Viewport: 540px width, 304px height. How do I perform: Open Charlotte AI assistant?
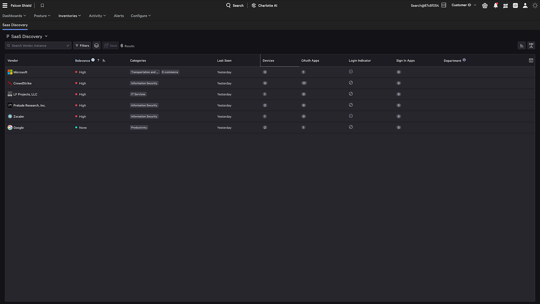264,6
